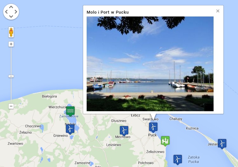Pan the map up with arrow control
The height and width of the screenshot is (167, 238).
(x=11, y=7)
